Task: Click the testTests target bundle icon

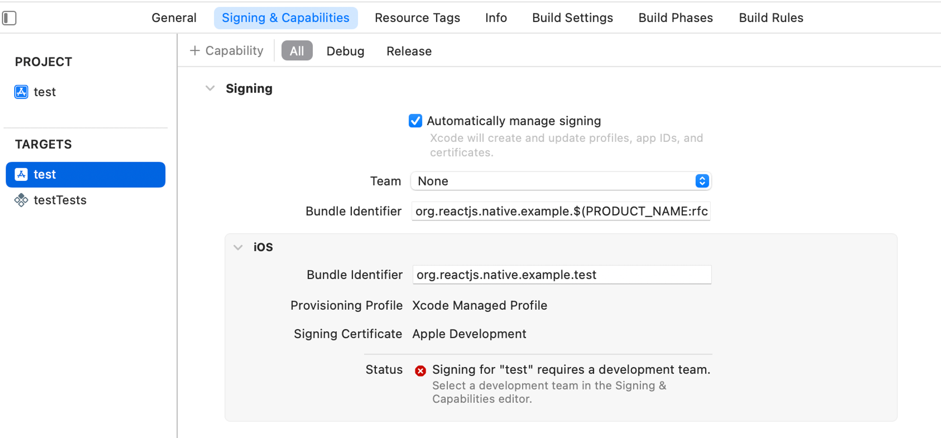Action: [21, 200]
